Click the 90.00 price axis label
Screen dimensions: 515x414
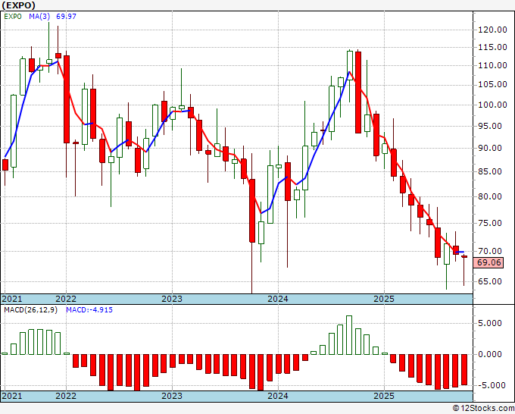(492, 148)
